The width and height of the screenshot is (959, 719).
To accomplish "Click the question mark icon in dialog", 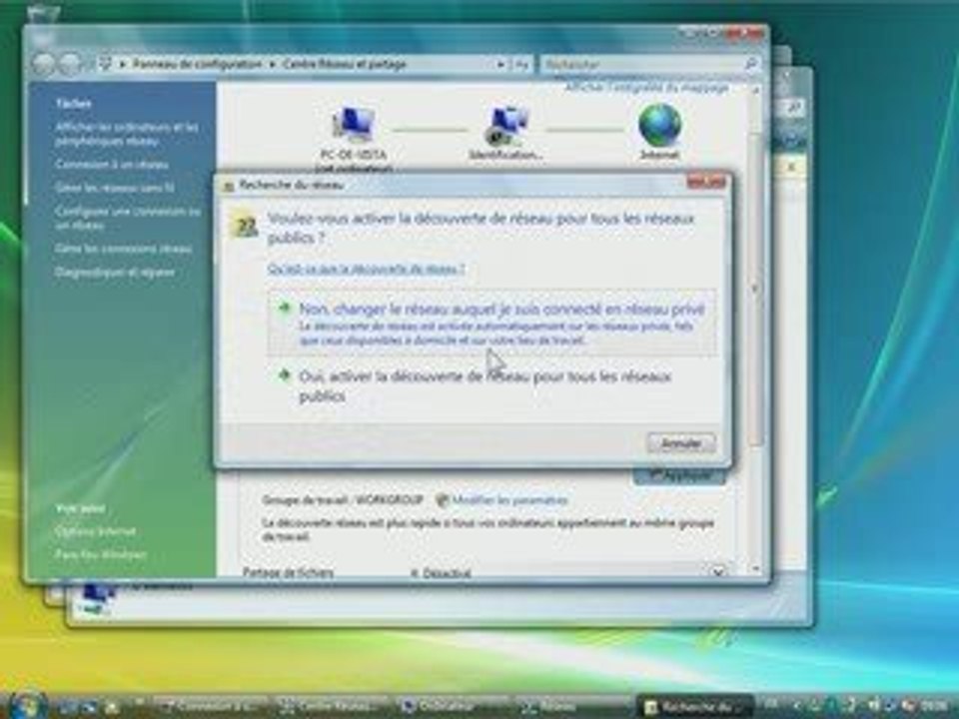I will 246,227.
